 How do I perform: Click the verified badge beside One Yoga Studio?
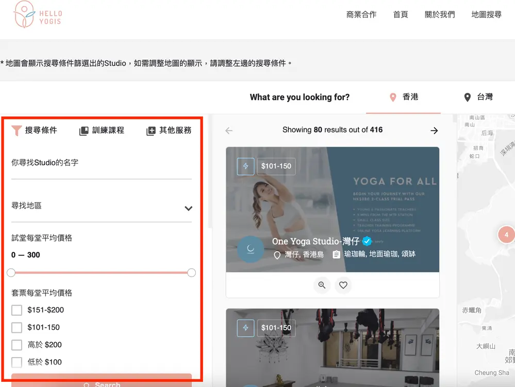coord(367,241)
